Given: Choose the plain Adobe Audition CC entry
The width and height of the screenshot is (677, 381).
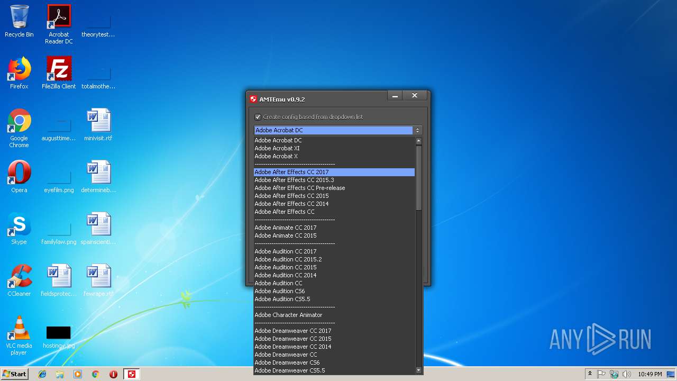Looking at the screenshot, I should 334,283.
